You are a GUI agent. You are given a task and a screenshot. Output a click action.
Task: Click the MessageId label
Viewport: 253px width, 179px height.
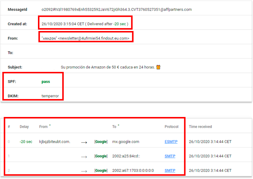tap(17, 9)
